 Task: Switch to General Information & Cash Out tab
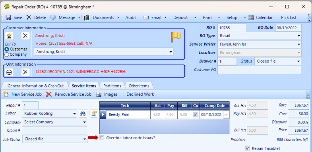click(36, 86)
